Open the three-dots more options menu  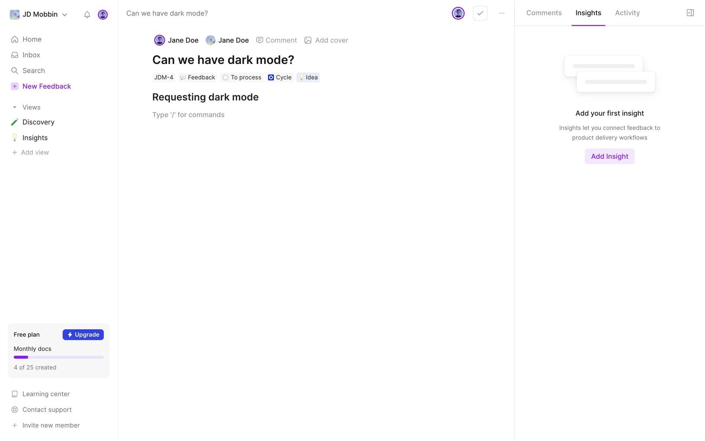502,13
